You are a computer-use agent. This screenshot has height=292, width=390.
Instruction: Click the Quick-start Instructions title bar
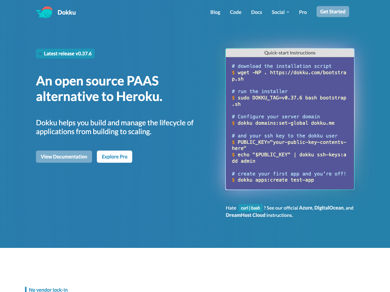tap(290, 53)
